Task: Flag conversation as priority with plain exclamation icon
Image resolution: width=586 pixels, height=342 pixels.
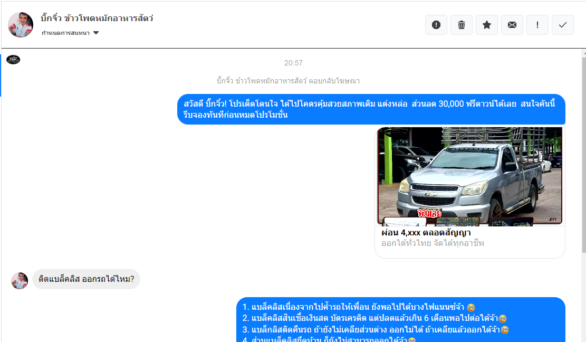Action: (x=537, y=25)
